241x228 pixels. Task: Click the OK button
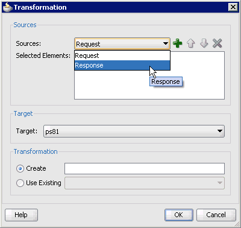(x=179, y=215)
